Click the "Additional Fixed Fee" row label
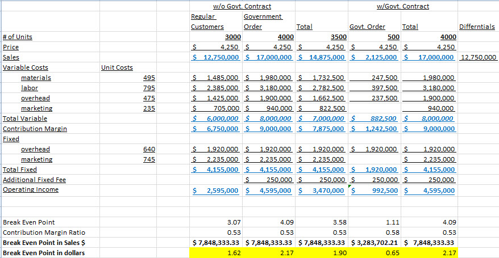499x258 pixels. [x=35, y=180]
